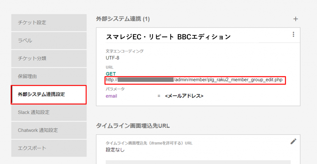
Task: Add a new external system integration
Action: click(295, 19)
